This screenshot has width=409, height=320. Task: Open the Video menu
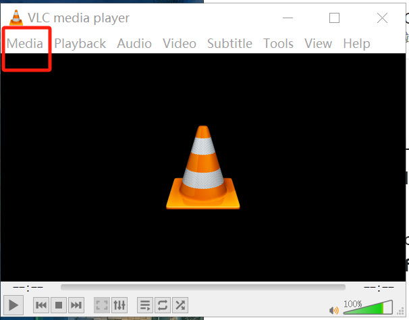click(180, 43)
